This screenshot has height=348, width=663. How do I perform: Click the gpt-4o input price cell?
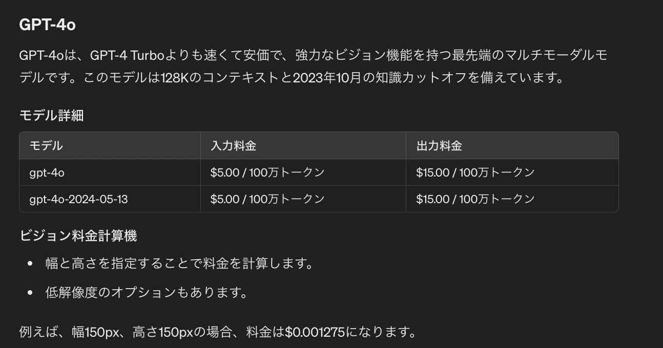267,172
